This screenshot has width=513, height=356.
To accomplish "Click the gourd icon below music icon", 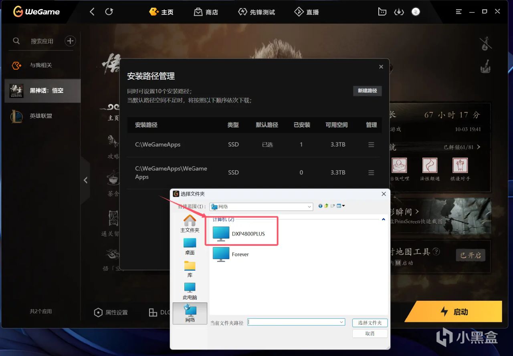I will click(x=486, y=66).
